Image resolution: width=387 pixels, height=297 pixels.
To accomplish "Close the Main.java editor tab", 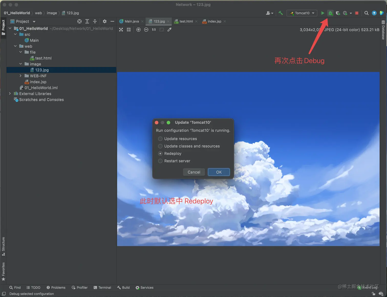I will point(142,21).
